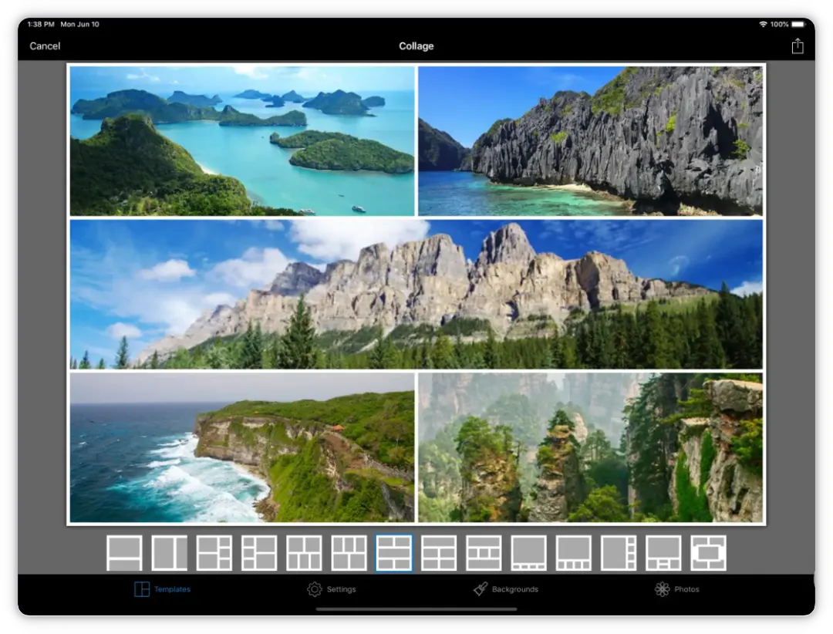Switch to the Templates tab
This screenshot has height=634, width=833.
coord(162,588)
